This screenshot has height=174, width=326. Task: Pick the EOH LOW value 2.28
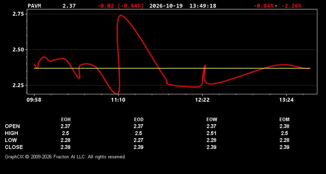pyautogui.click(x=66, y=140)
